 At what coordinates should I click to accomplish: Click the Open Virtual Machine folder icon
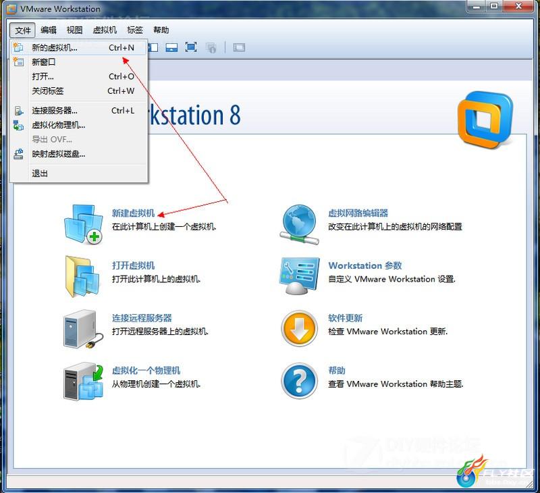tap(82, 276)
